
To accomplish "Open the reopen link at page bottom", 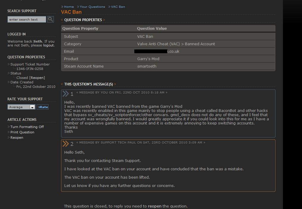I will coord(154,206).
